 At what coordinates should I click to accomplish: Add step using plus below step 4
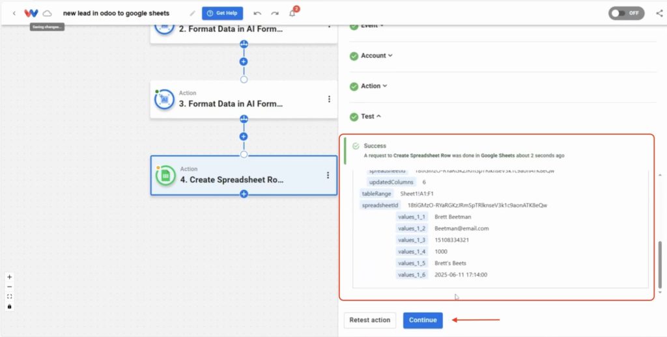(244, 195)
